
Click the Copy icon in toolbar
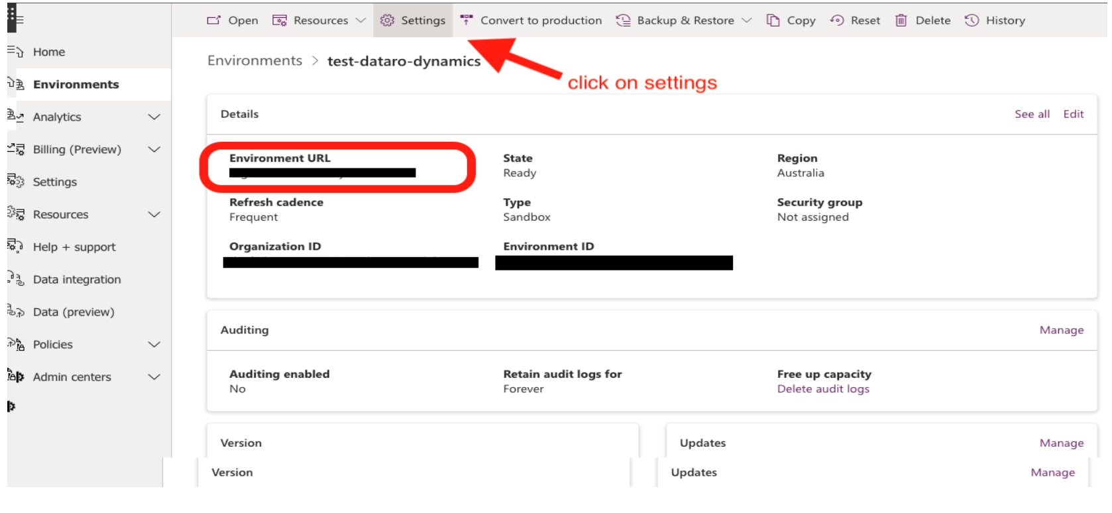pyautogui.click(x=773, y=21)
